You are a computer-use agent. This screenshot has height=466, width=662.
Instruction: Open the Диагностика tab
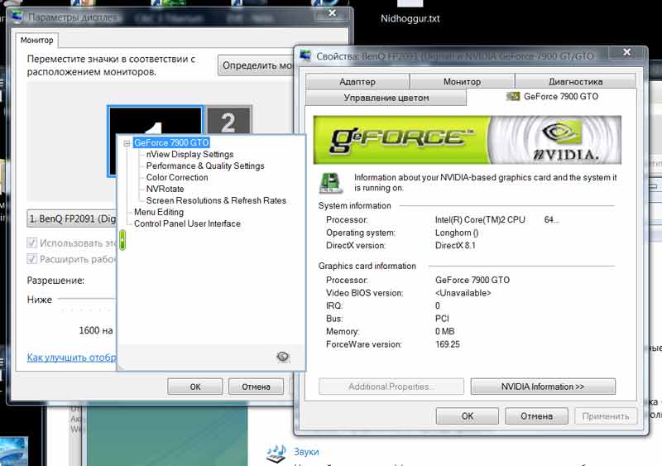pos(575,81)
